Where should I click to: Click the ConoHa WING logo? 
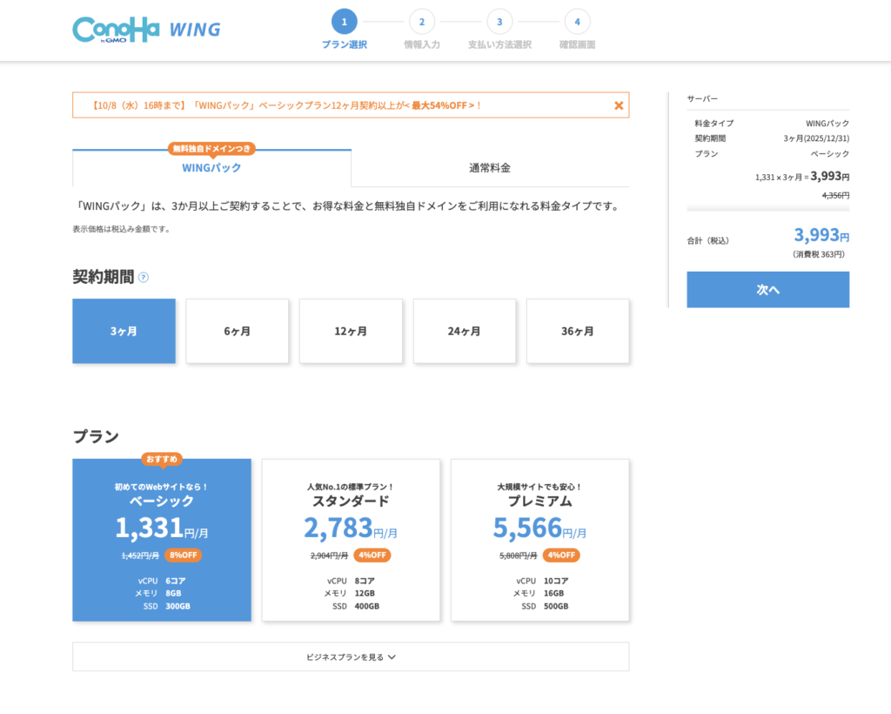145,30
